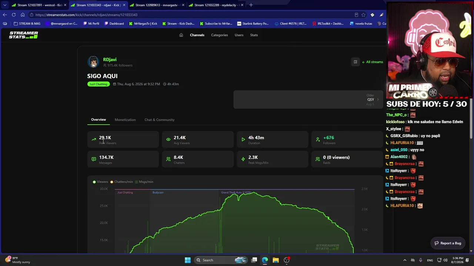The height and width of the screenshot is (266, 474).
Task: Open the StreamerStats home icon
Action: coord(181,35)
